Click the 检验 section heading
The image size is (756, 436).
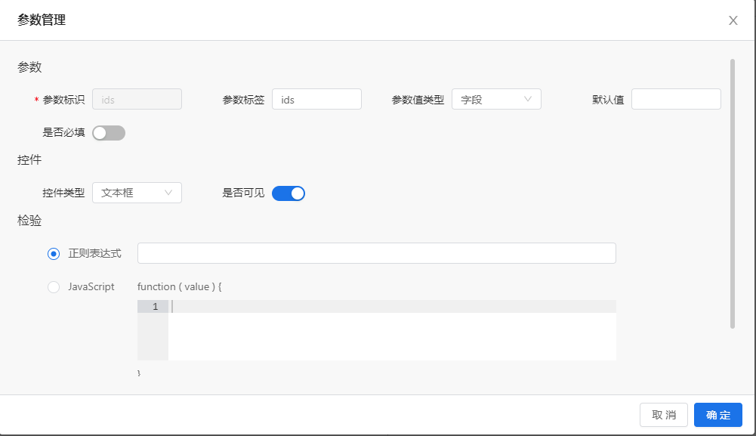pyautogui.click(x=29, y=221)
